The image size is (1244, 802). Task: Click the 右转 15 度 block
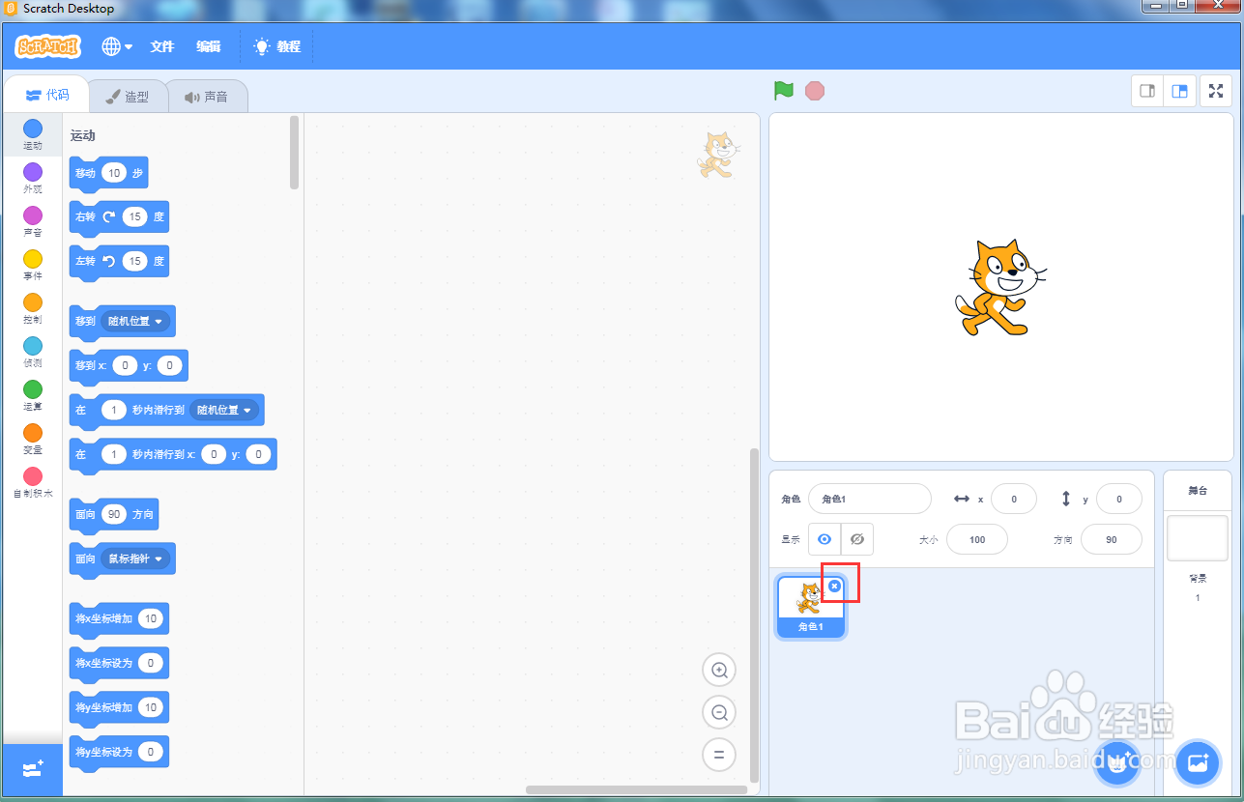(x=118, y=217)
